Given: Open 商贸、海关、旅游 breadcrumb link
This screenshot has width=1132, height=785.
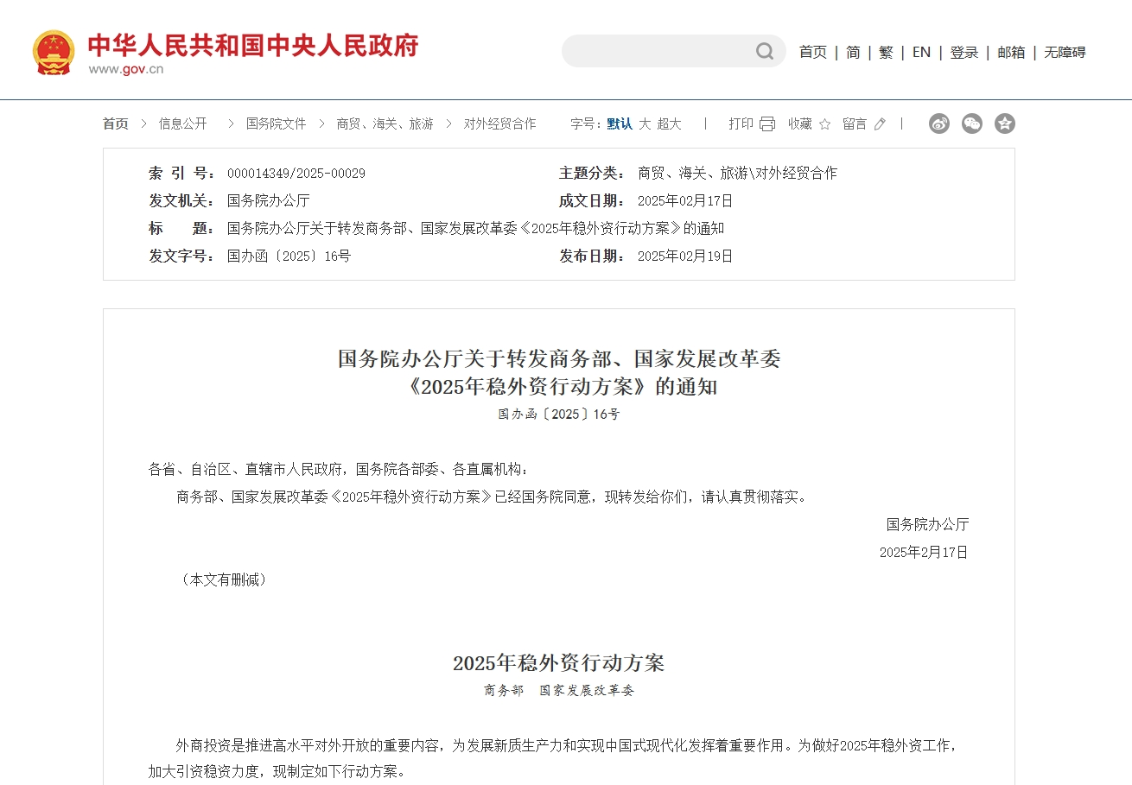Looking at the screenshot, I should [385, 123].
